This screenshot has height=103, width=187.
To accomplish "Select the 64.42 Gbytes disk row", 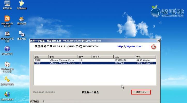I will [95, 60].
